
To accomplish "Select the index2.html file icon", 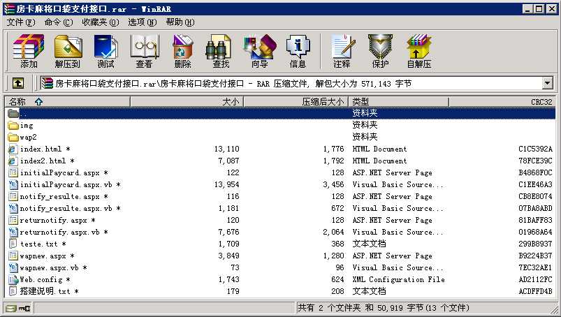I will click(x=13, y=161).
